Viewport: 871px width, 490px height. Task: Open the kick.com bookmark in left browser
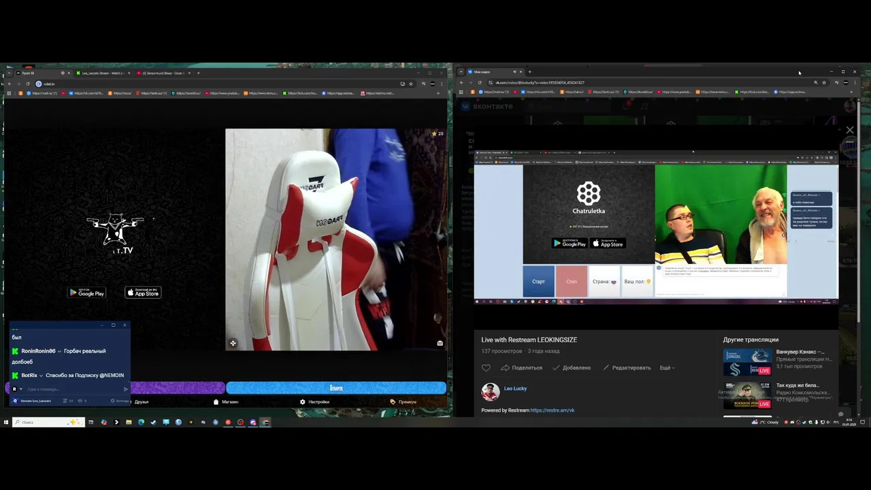click(x=299, y=93)
